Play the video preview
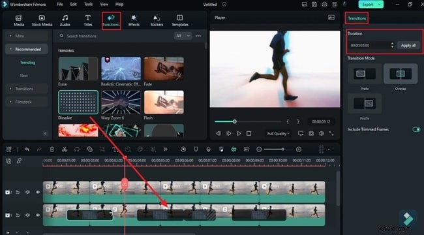 click(239, 133)
